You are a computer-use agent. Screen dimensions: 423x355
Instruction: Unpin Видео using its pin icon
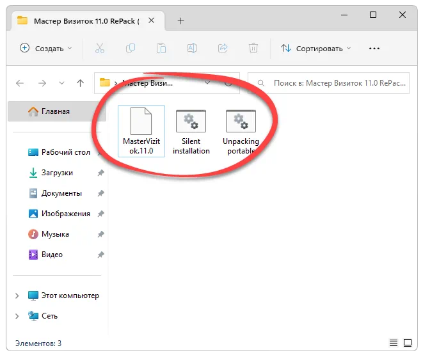coord(100,255)
